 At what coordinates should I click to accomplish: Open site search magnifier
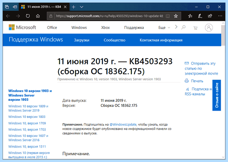pyautogui.click(x=184, y=27)
